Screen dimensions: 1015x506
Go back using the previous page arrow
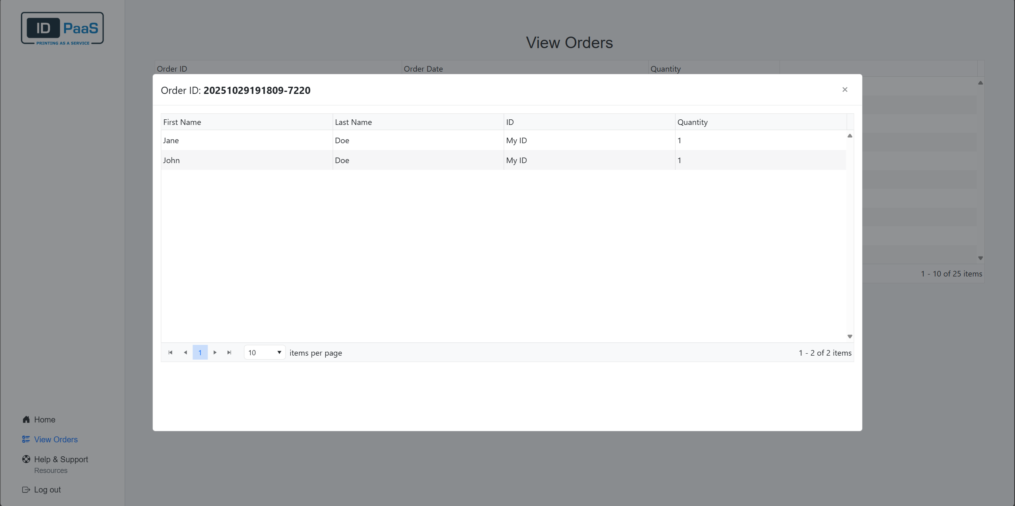tap(185, 352)
